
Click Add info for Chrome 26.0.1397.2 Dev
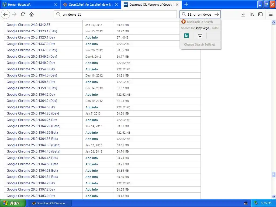click(92, 189)
